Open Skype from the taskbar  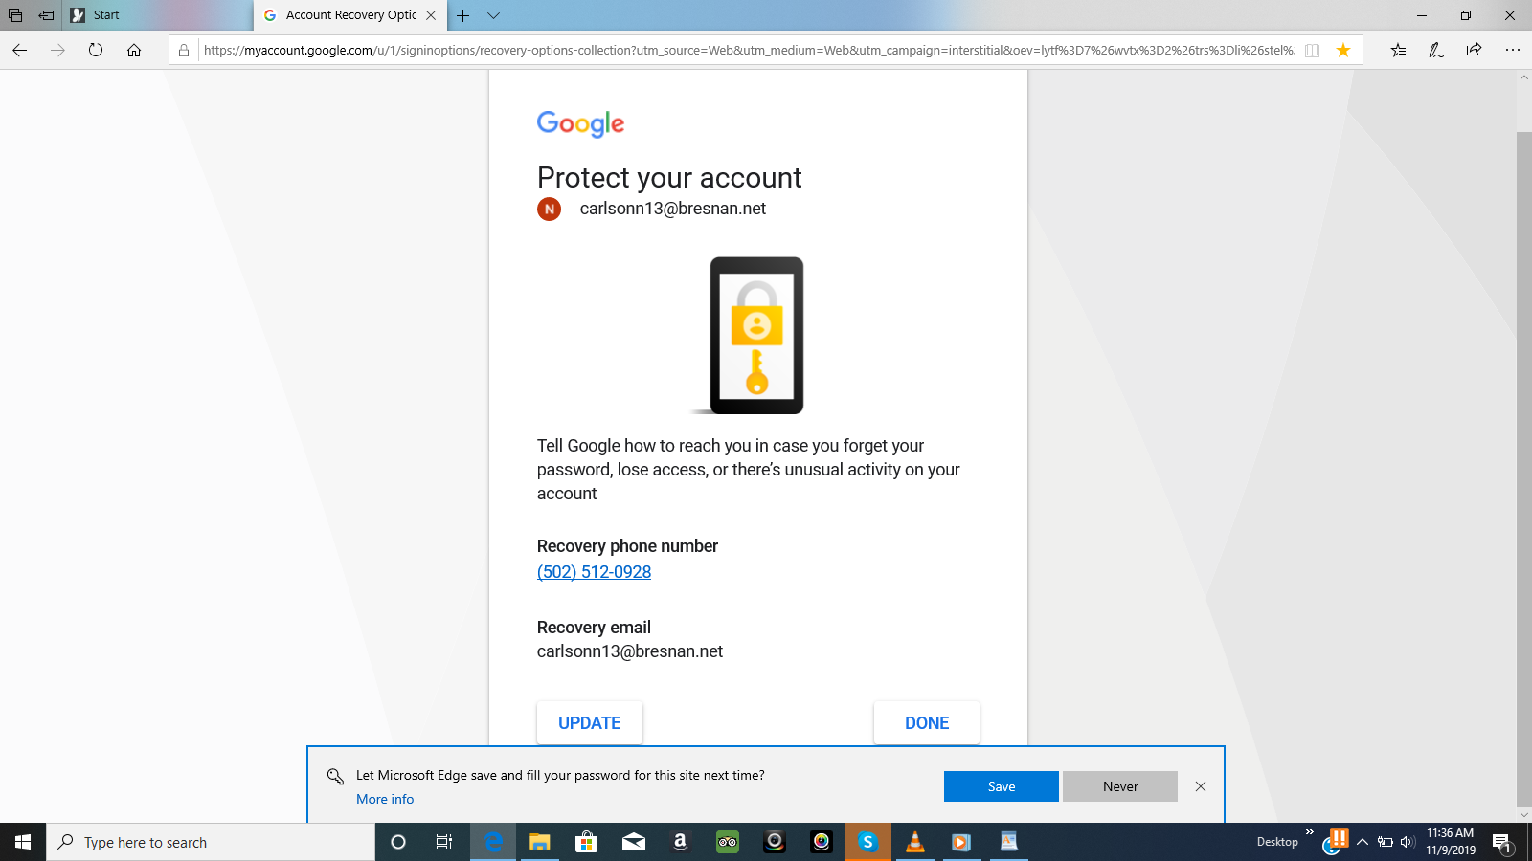(868, 842)
